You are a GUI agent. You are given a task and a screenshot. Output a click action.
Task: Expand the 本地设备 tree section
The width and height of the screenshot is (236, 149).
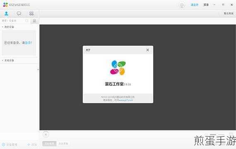pos(2,60)
